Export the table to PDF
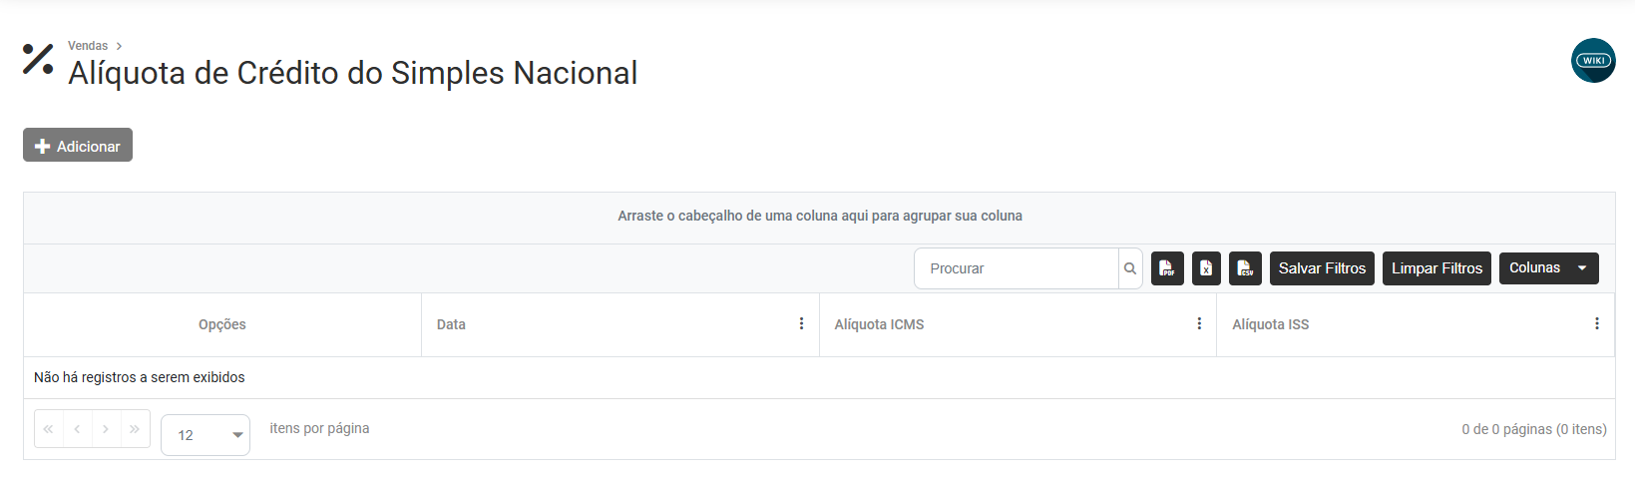1635x490 pixels. click(x=1167, y=268)
